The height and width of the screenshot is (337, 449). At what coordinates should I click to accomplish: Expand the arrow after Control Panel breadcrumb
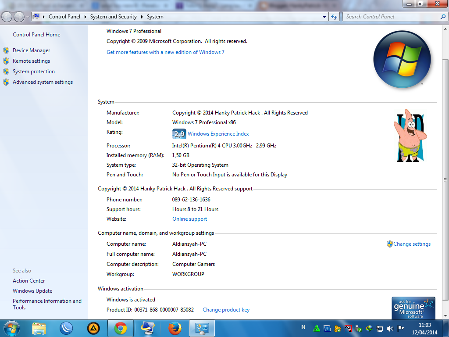click(x=86, y=17)
